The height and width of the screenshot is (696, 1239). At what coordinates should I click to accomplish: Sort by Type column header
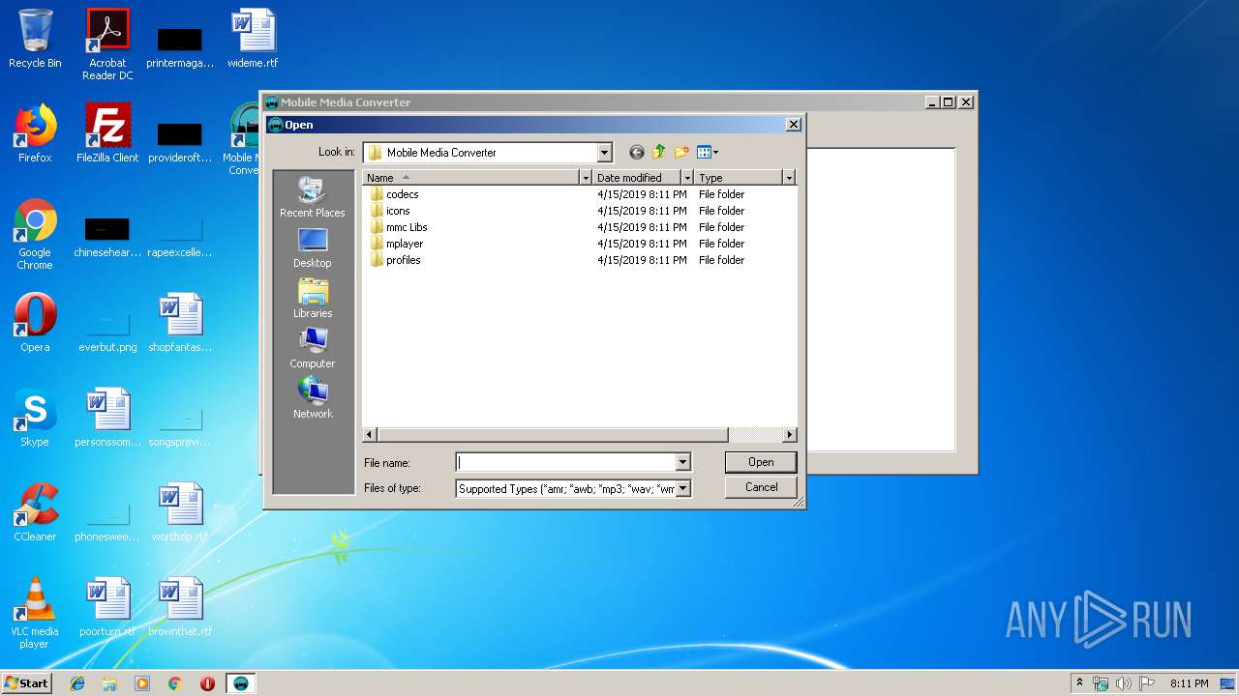click(739, 178)
